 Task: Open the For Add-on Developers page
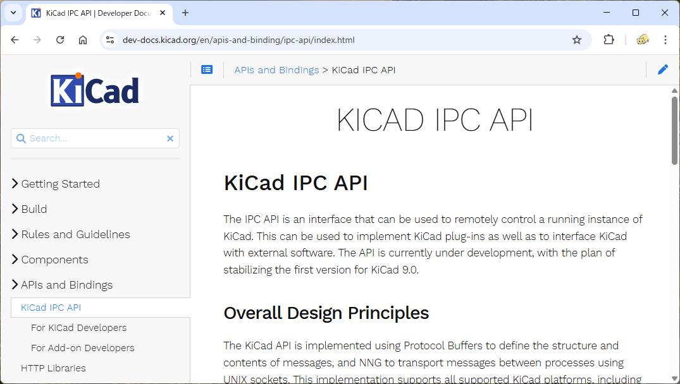(x=82, y=348)
